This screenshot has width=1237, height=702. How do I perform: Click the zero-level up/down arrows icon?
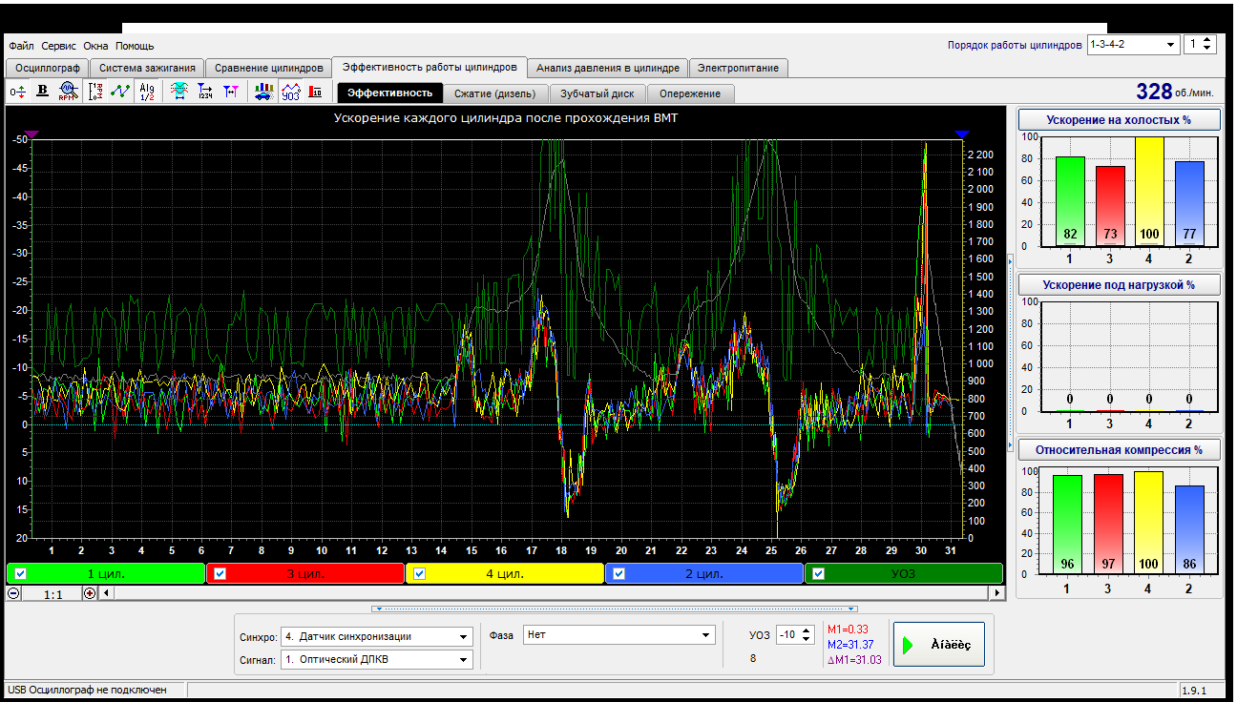tap(18, 92)
